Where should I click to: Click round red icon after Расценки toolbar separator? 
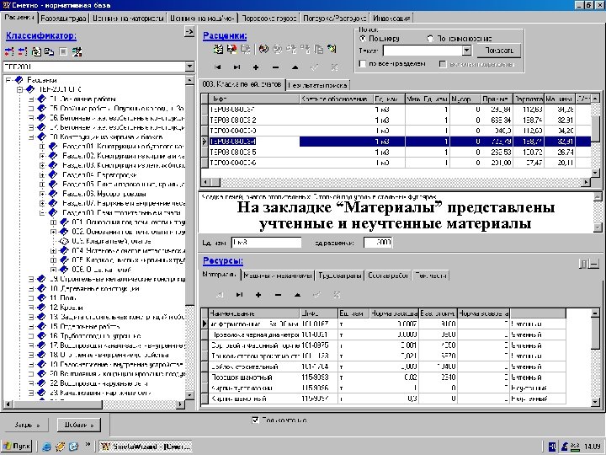tap(264, 49)
